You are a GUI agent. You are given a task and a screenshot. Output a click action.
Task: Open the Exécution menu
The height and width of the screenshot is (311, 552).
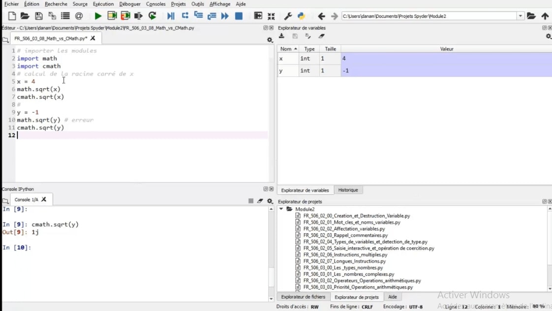[103, 4]
